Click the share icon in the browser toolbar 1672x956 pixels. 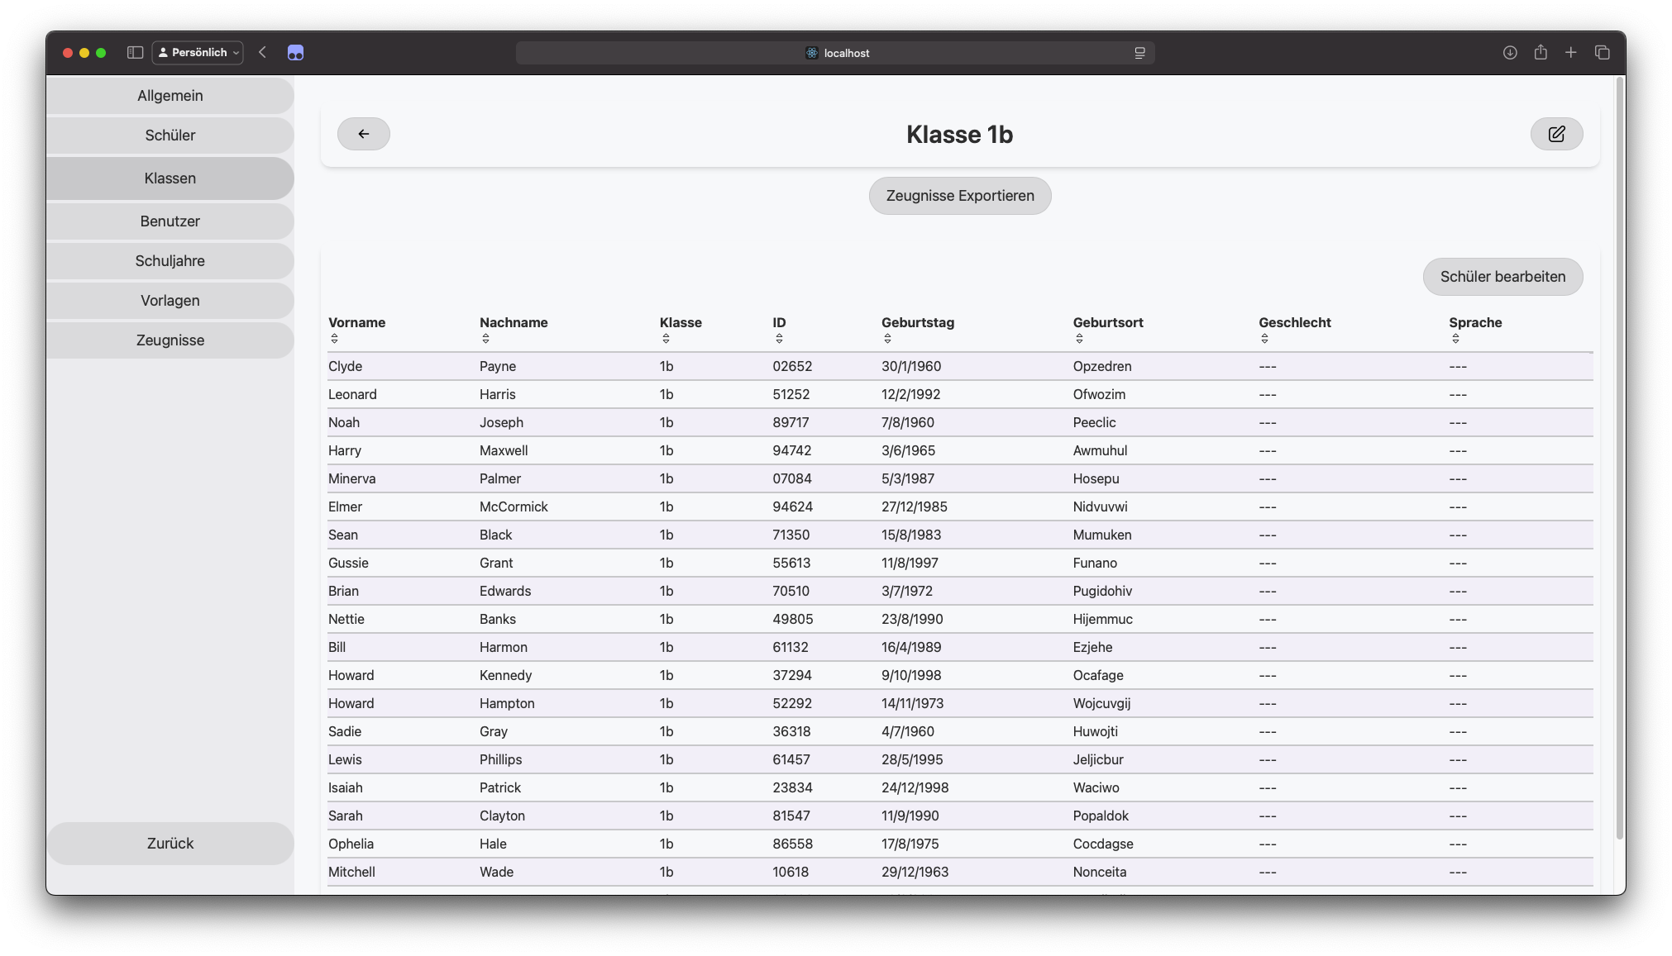(x=1541, y=53)
